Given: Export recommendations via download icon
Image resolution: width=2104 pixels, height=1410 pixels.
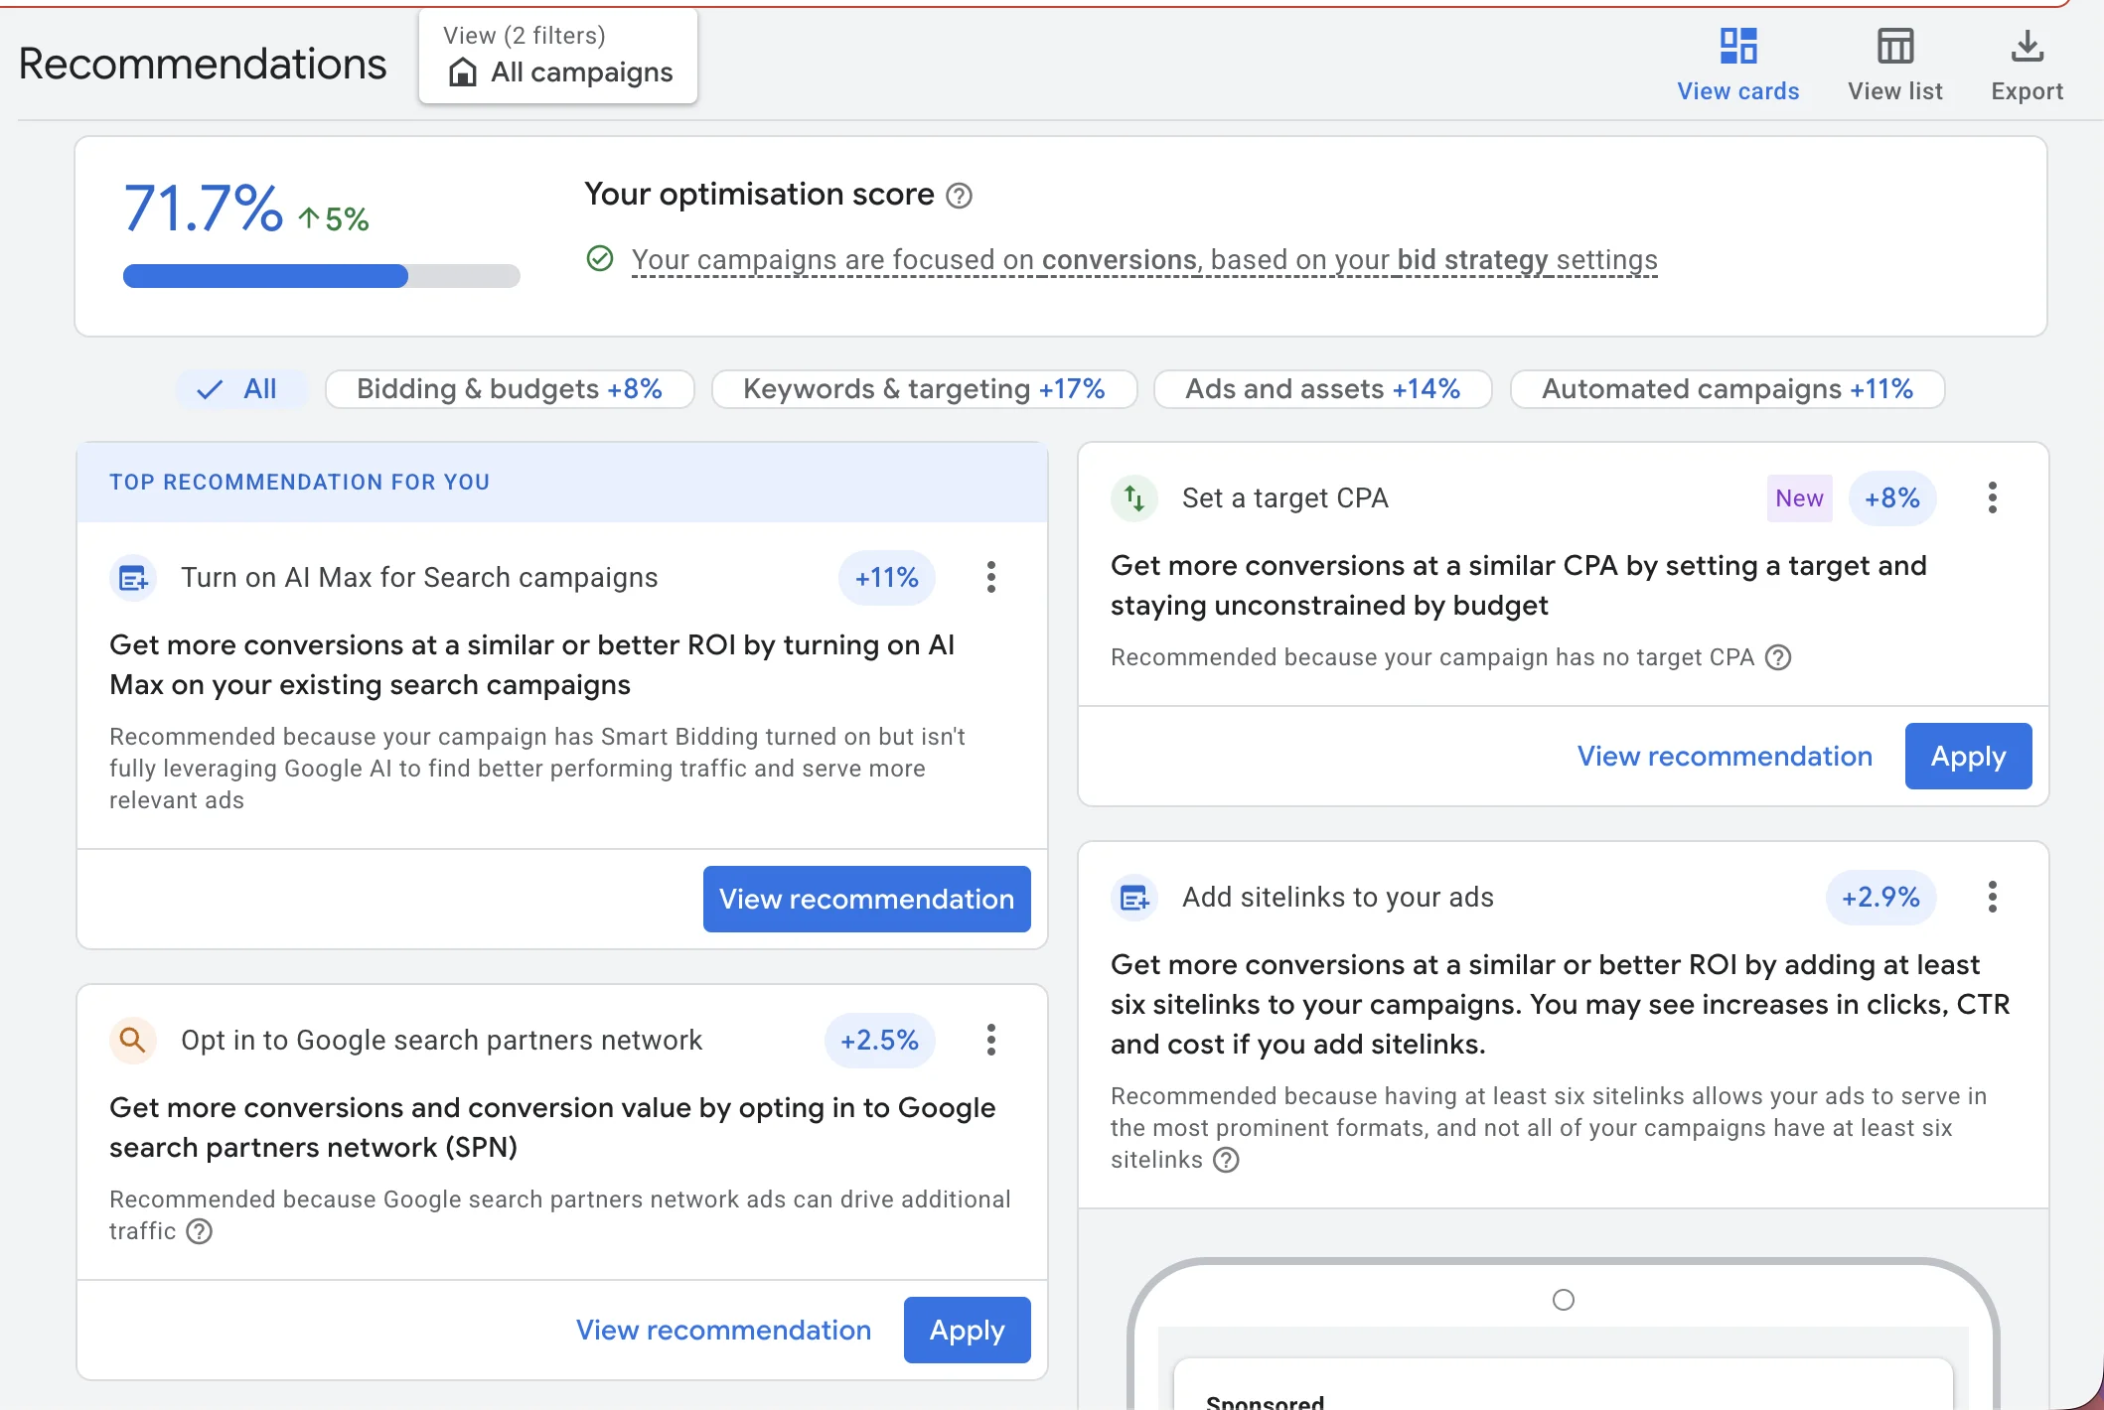Looking at the screenshot, I should click(2027, 65).
